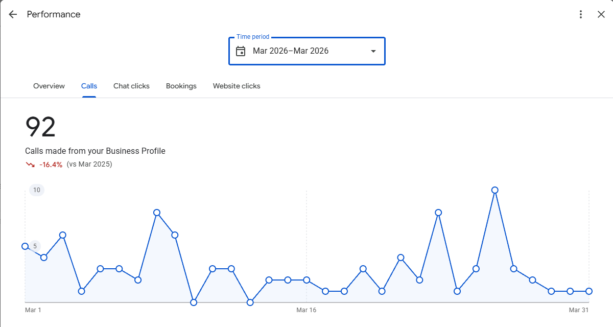Click the Mar 16 x-axis label
This screenshot has width=613, height=327.
pyautogui.click(x=306, y=310)
